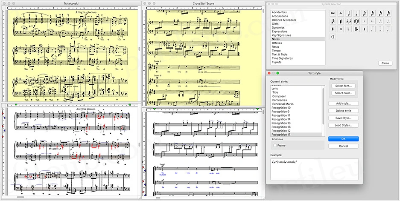The height and width of the screenshot is (201, 400).
Task: Select the natural sign symbol
Action: coord(364,29)
